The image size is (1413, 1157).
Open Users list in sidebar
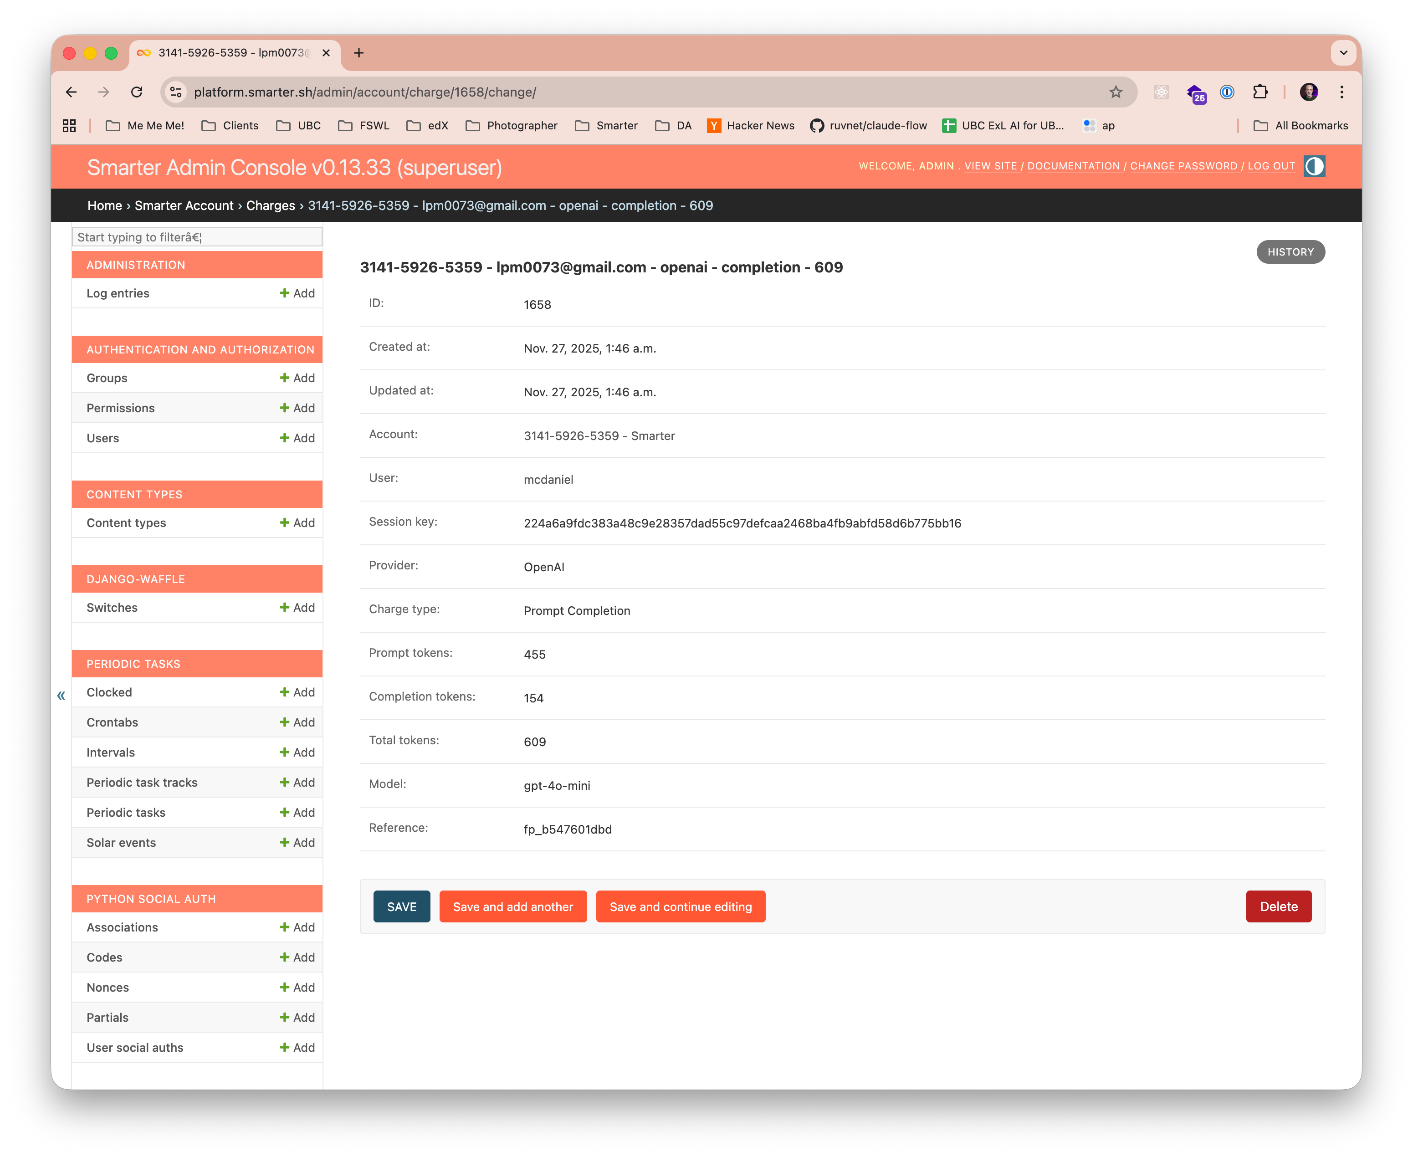click(102, 438)
